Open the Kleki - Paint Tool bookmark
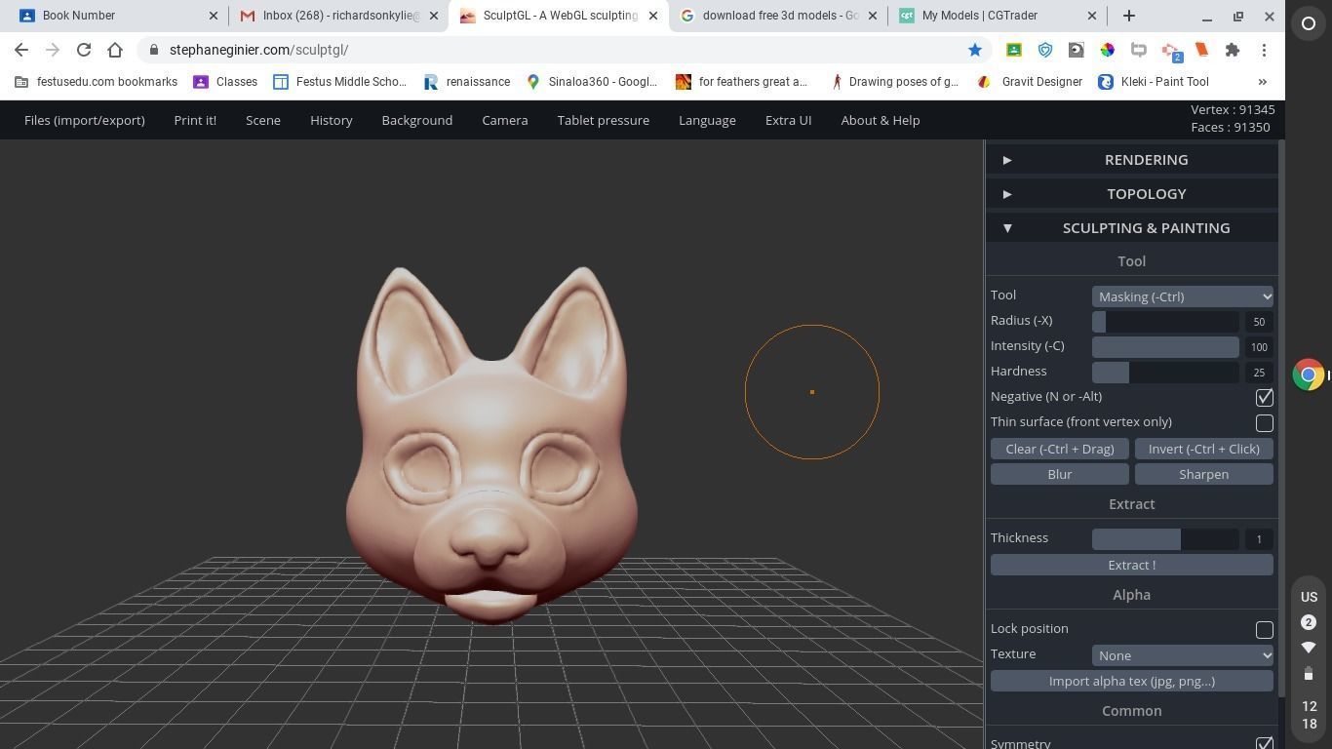The image size is (1332, 749). click(x=1154, y=82)
